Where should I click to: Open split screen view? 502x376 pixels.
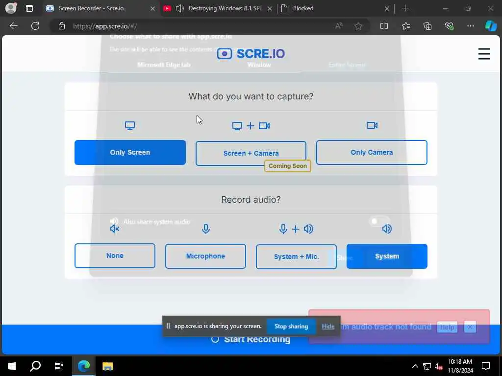pos(384,26)
